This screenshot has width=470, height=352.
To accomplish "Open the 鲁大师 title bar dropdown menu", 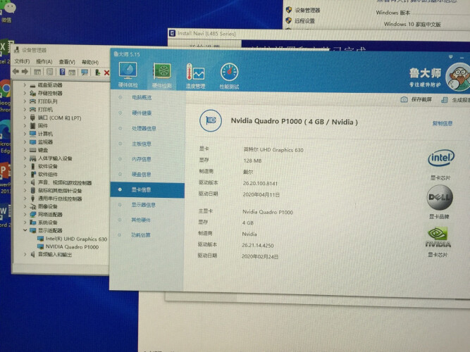I will [x=451, y=56].
